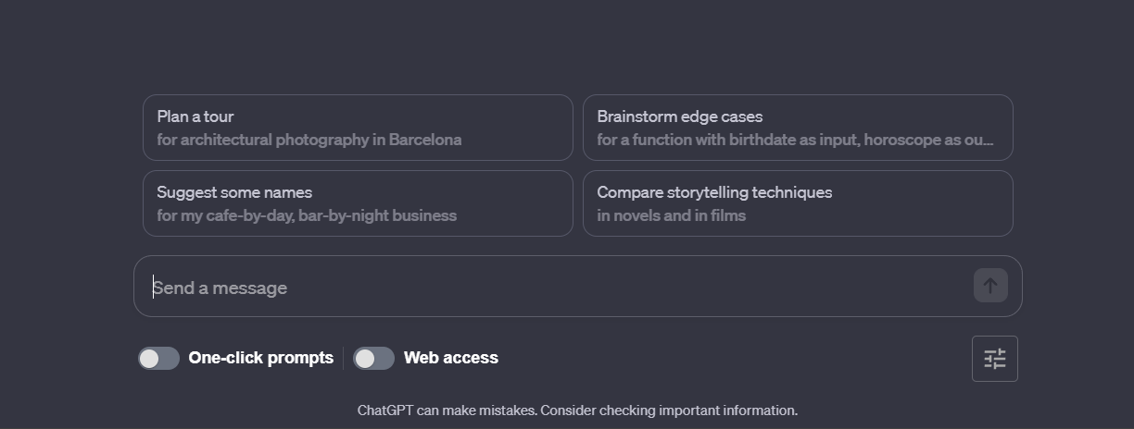Choose the Brainstorm edge cases suggestion
1134x429 pixels.
[x=797, y=128]
